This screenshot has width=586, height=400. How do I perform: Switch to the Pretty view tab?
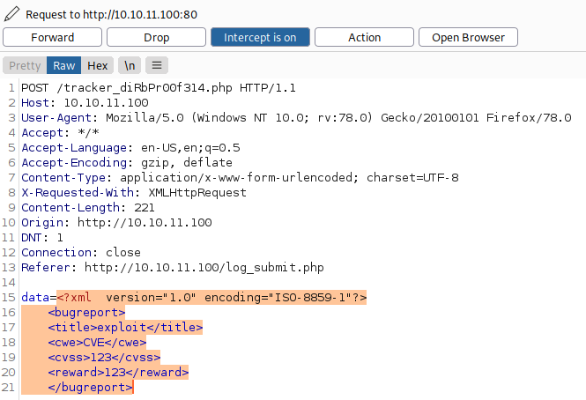(x=25, y=65)
